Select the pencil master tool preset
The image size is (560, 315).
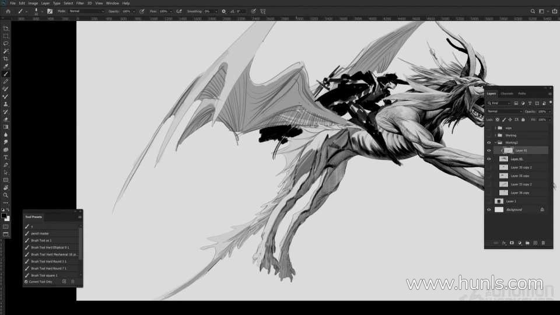(40, 233)
